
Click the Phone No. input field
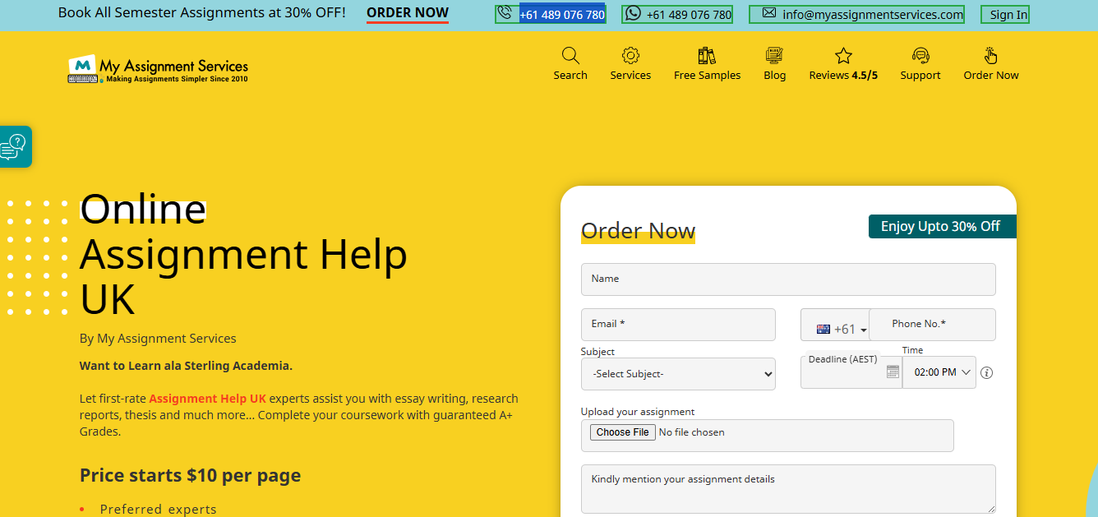pos(932,325)
